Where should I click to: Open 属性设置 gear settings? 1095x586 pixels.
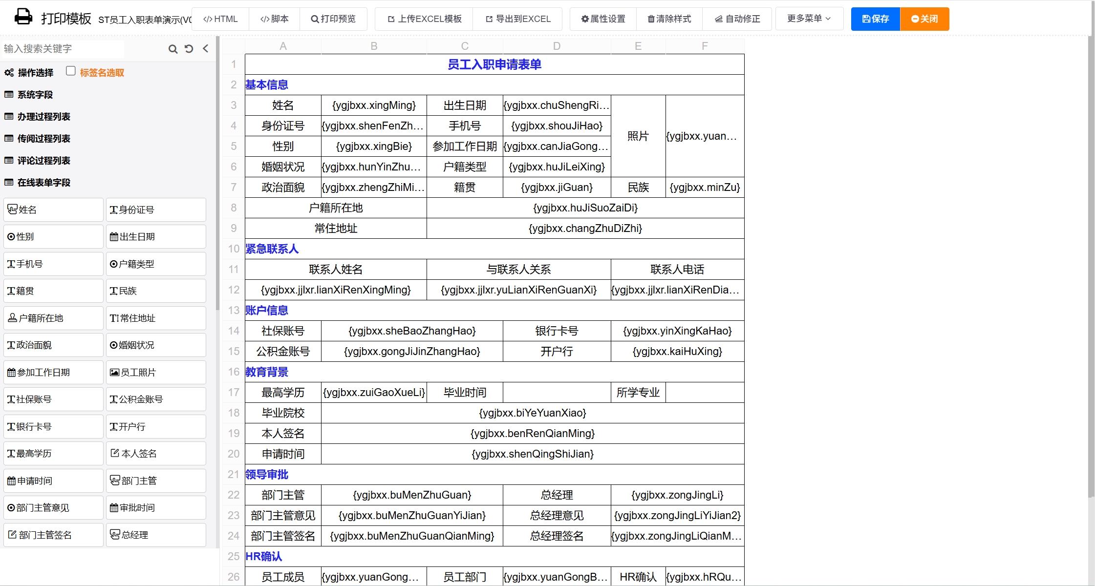[x=603, y=19]
